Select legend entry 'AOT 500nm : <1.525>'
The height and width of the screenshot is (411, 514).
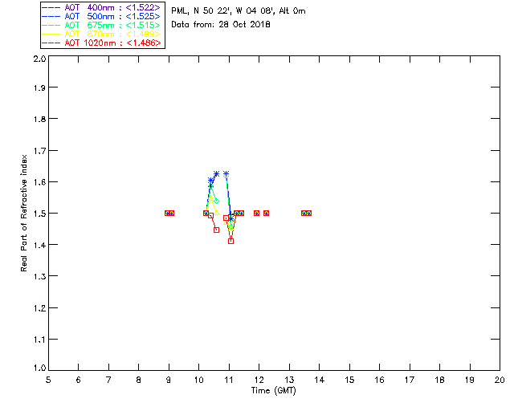[112, 16]
